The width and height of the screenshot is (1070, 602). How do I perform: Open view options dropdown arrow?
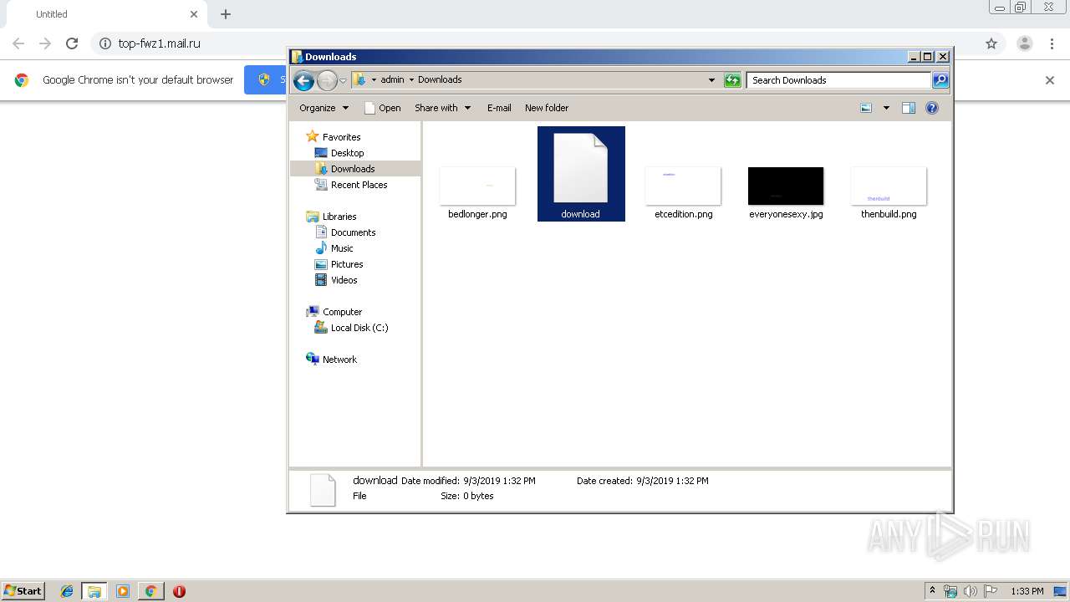pyautogui.click(x=886, y=108)
